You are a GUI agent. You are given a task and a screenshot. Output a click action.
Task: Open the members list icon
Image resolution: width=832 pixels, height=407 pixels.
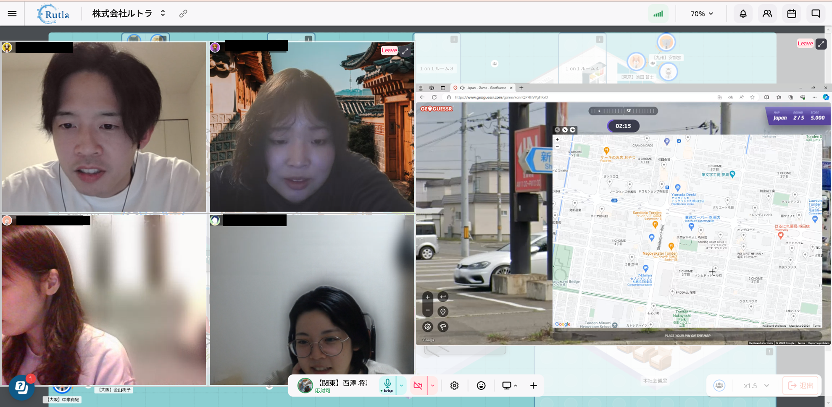point(767,13)
